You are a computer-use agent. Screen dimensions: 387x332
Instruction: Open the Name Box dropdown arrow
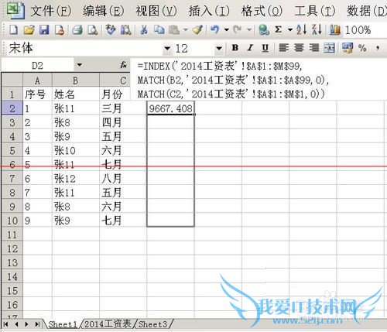[80, 65]
